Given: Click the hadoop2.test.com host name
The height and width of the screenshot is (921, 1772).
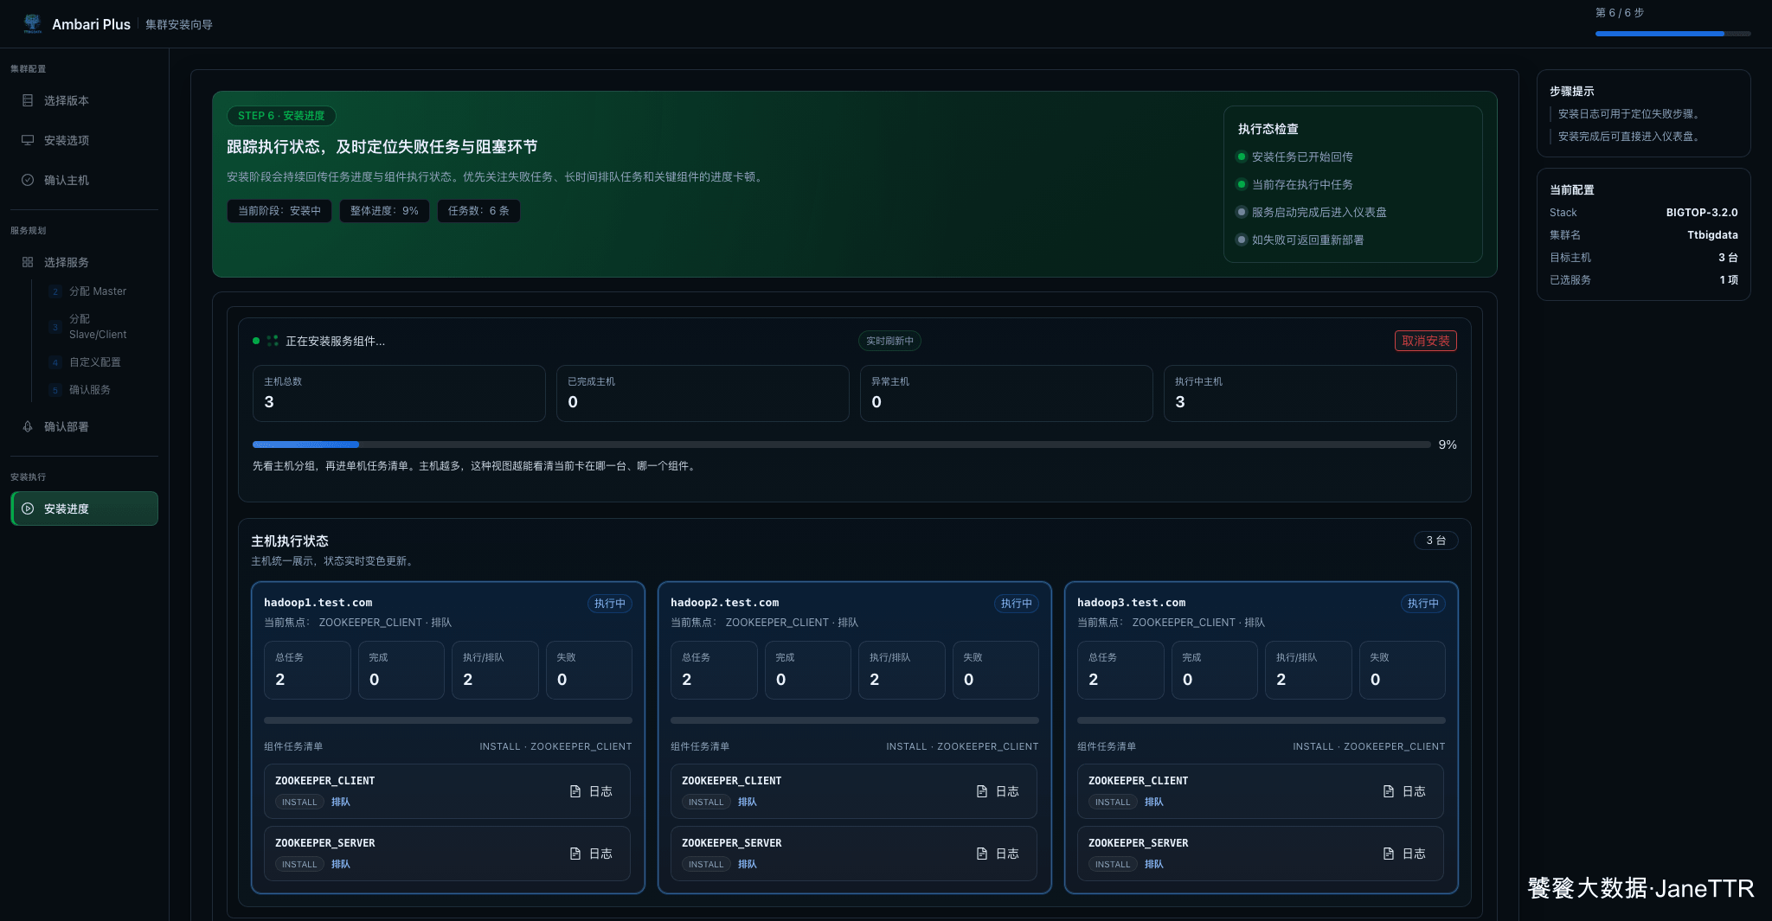Looking at the screenshot, I should coord(725,603).
